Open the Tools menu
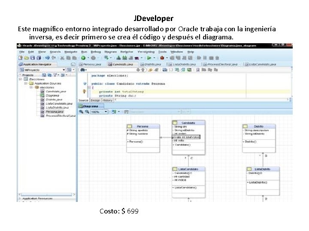Viewport: 309px width, 231px height. (162, 52)
